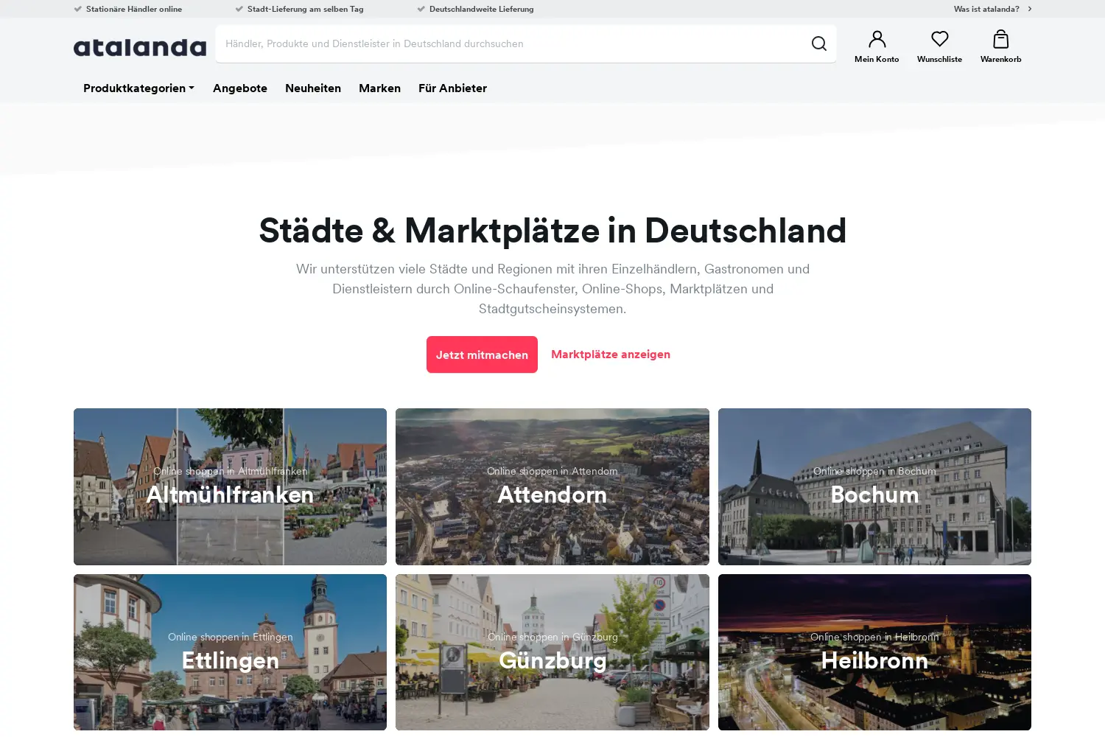Open the Bochum city card

pyautogui.click(x=874, y=486)
